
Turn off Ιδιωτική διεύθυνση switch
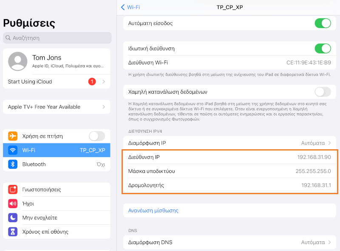(x=323, y=48)
